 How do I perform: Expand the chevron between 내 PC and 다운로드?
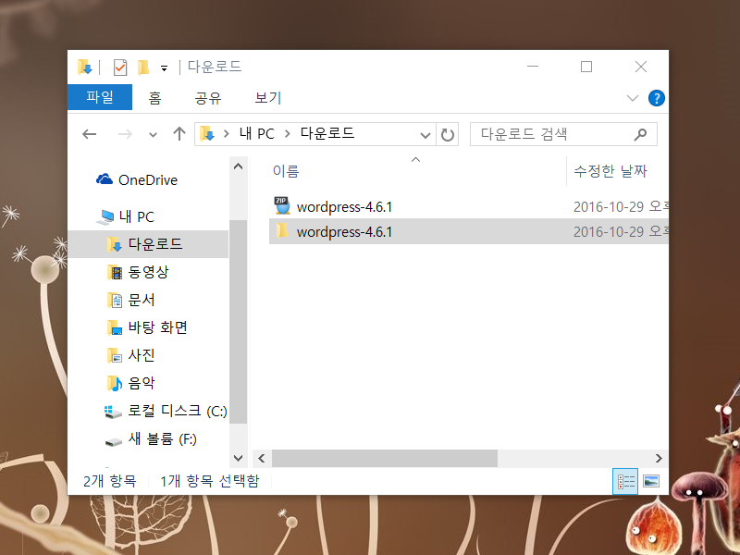coord(288,134)
